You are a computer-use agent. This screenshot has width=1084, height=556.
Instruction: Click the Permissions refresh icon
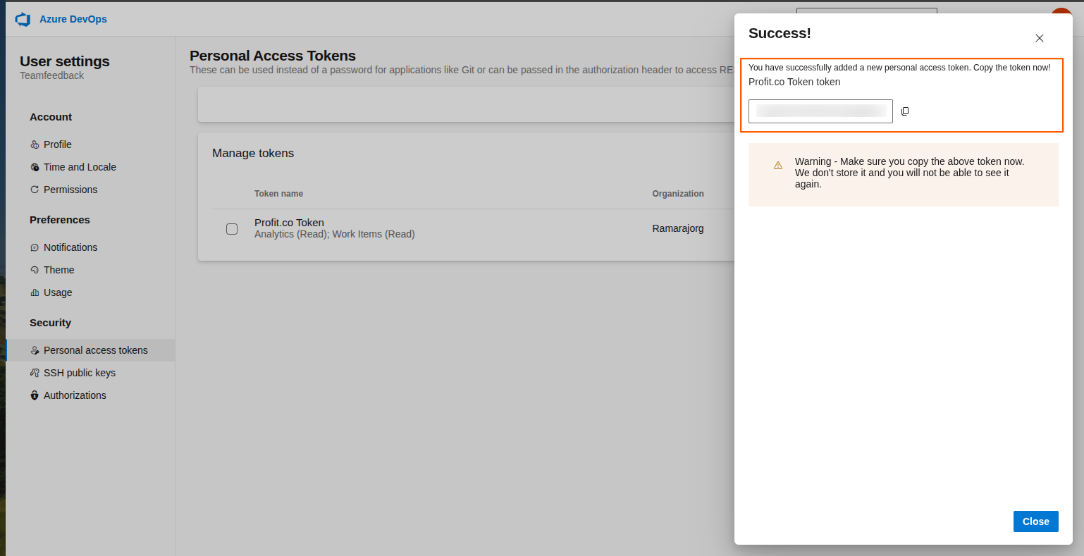(x=35, y=190)
